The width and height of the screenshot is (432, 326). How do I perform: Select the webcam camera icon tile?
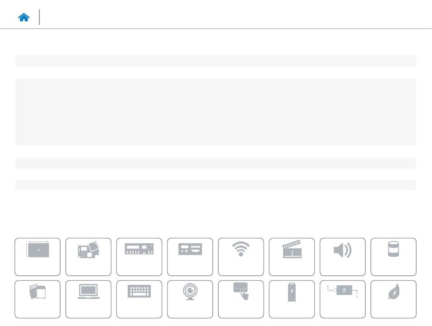190,299
